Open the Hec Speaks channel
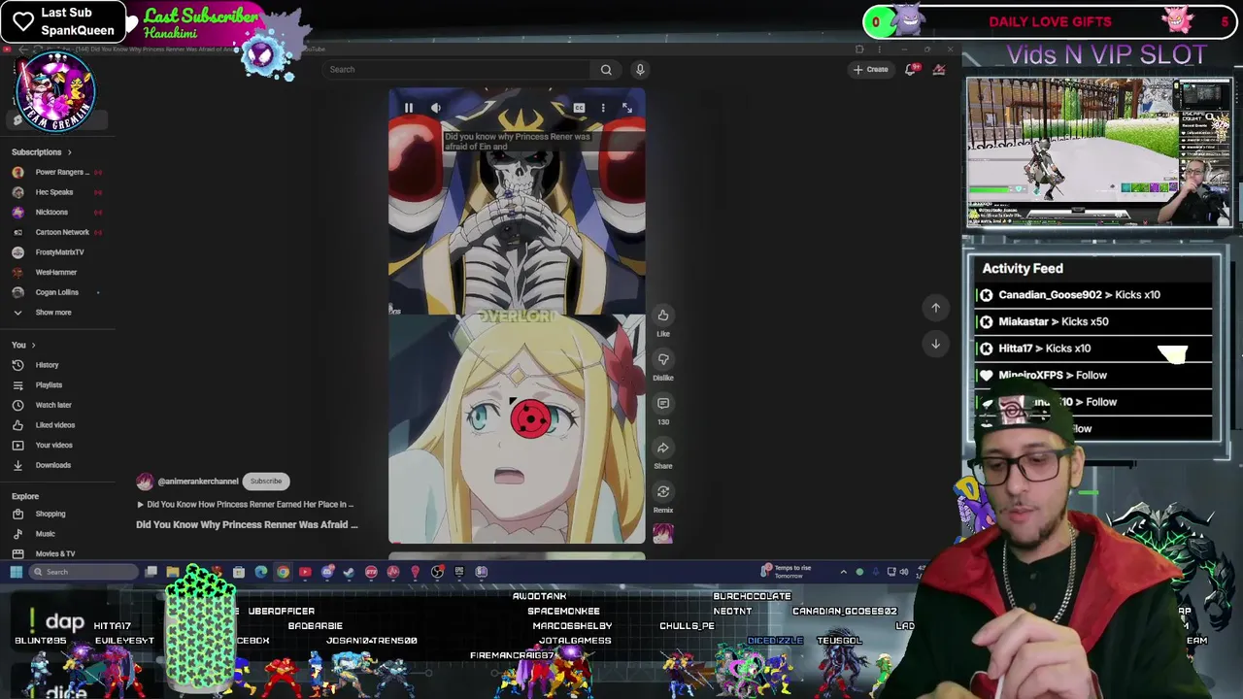This screenshot has height=699, width=1243. [x=56, y=192]
